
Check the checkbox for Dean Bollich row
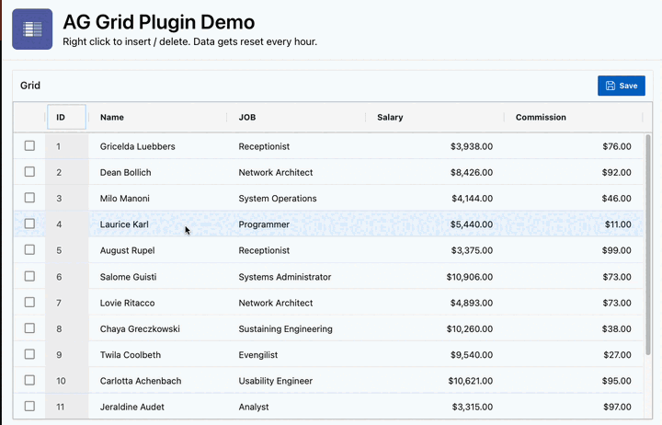pyautogui.click(x=29, y=172)
